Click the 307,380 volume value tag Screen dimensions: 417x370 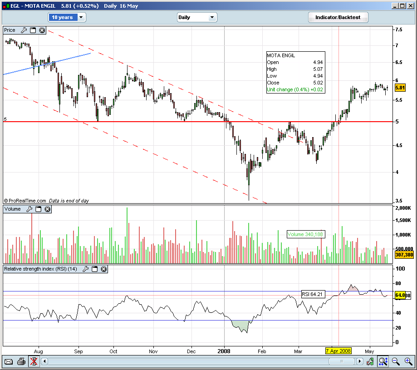click(404, 255)
